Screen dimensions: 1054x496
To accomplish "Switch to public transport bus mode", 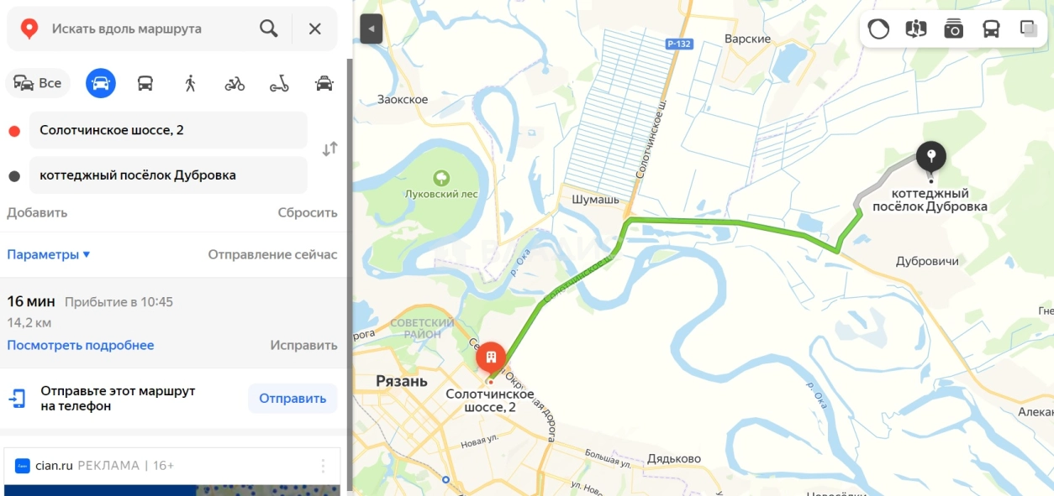I will click(145, 83).
